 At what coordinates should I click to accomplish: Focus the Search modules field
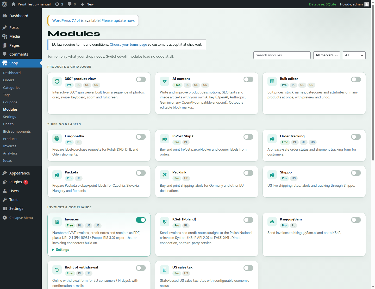point(282,55)
